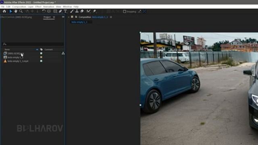Select the Puppet Pin tool

point(94,11)
